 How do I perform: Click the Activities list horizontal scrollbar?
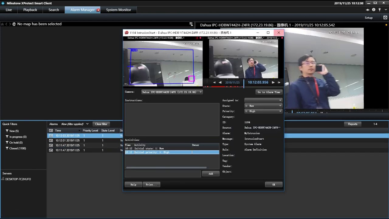pos(166,168)
